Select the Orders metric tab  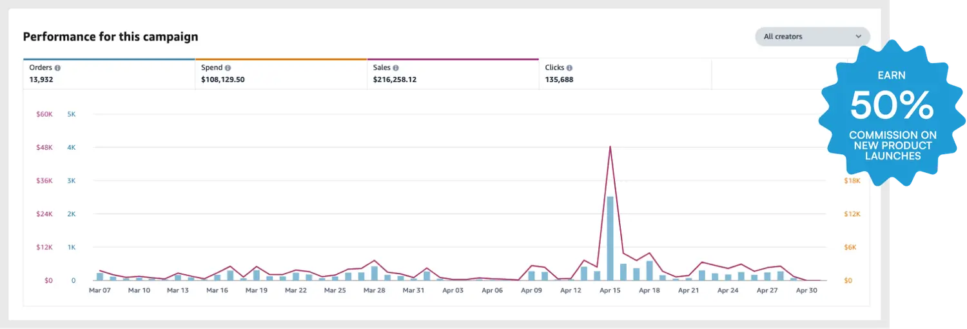108,74
